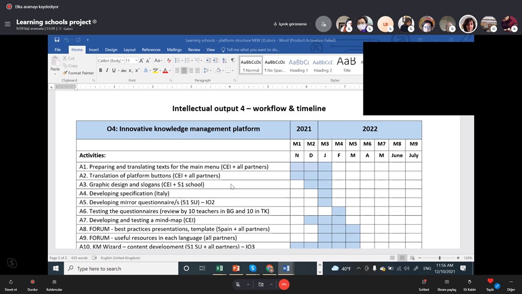
Task: Open the Excel app from the taskbar
Action: click(219, 268)
